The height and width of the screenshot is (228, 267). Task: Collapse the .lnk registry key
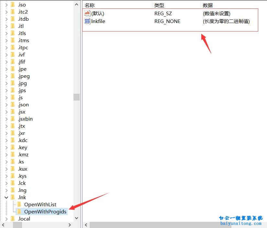[x=6, y=197]
